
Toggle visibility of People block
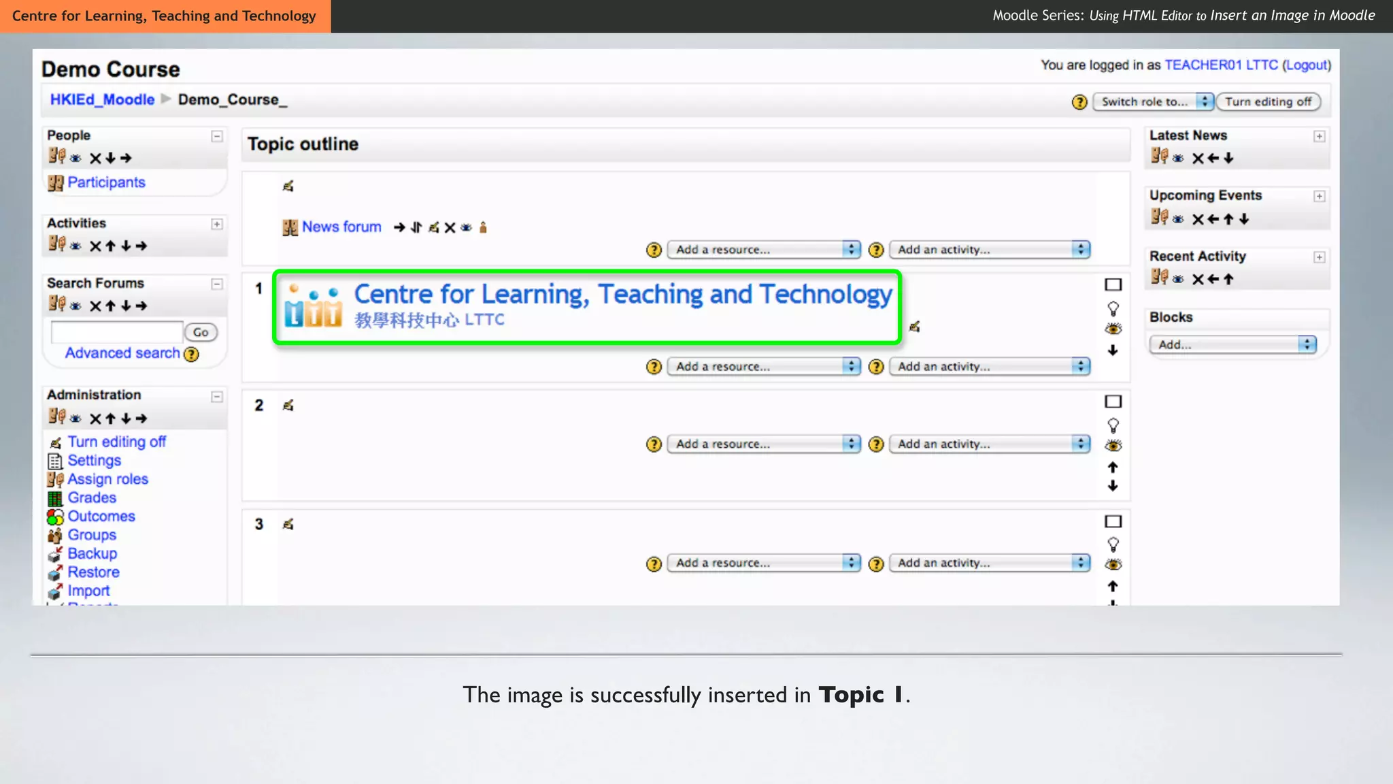(x=75, y=159)
